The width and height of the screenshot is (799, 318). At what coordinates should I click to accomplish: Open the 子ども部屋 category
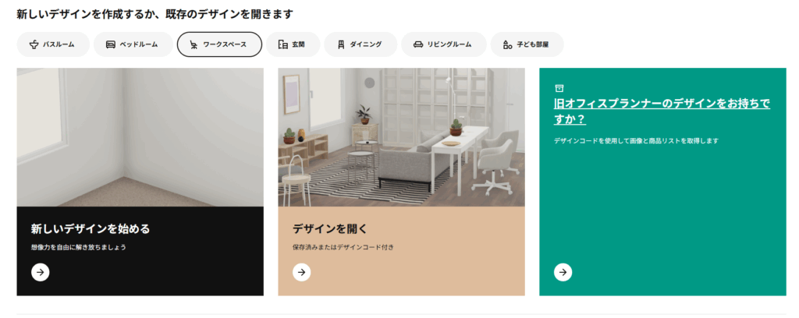coord(527,44)
